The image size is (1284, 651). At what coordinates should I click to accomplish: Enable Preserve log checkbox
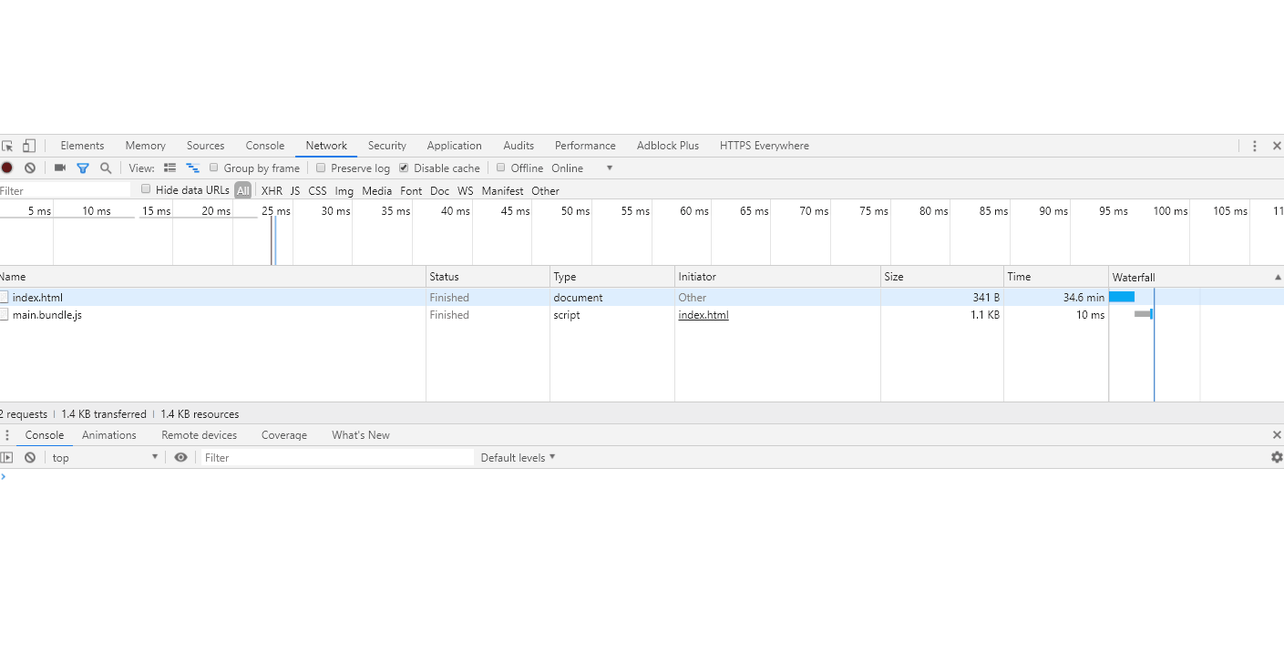pyautogui.click(x=321, y=168)
